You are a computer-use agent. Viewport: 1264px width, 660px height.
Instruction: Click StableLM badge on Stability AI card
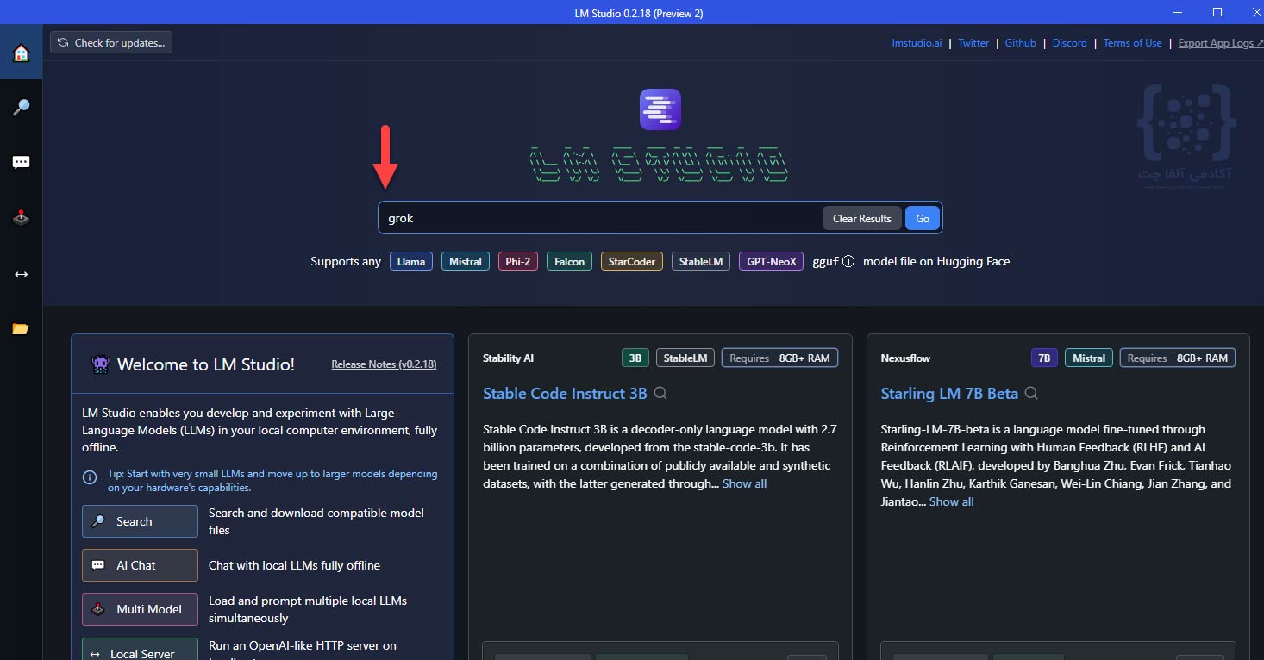tap(685, 358)
